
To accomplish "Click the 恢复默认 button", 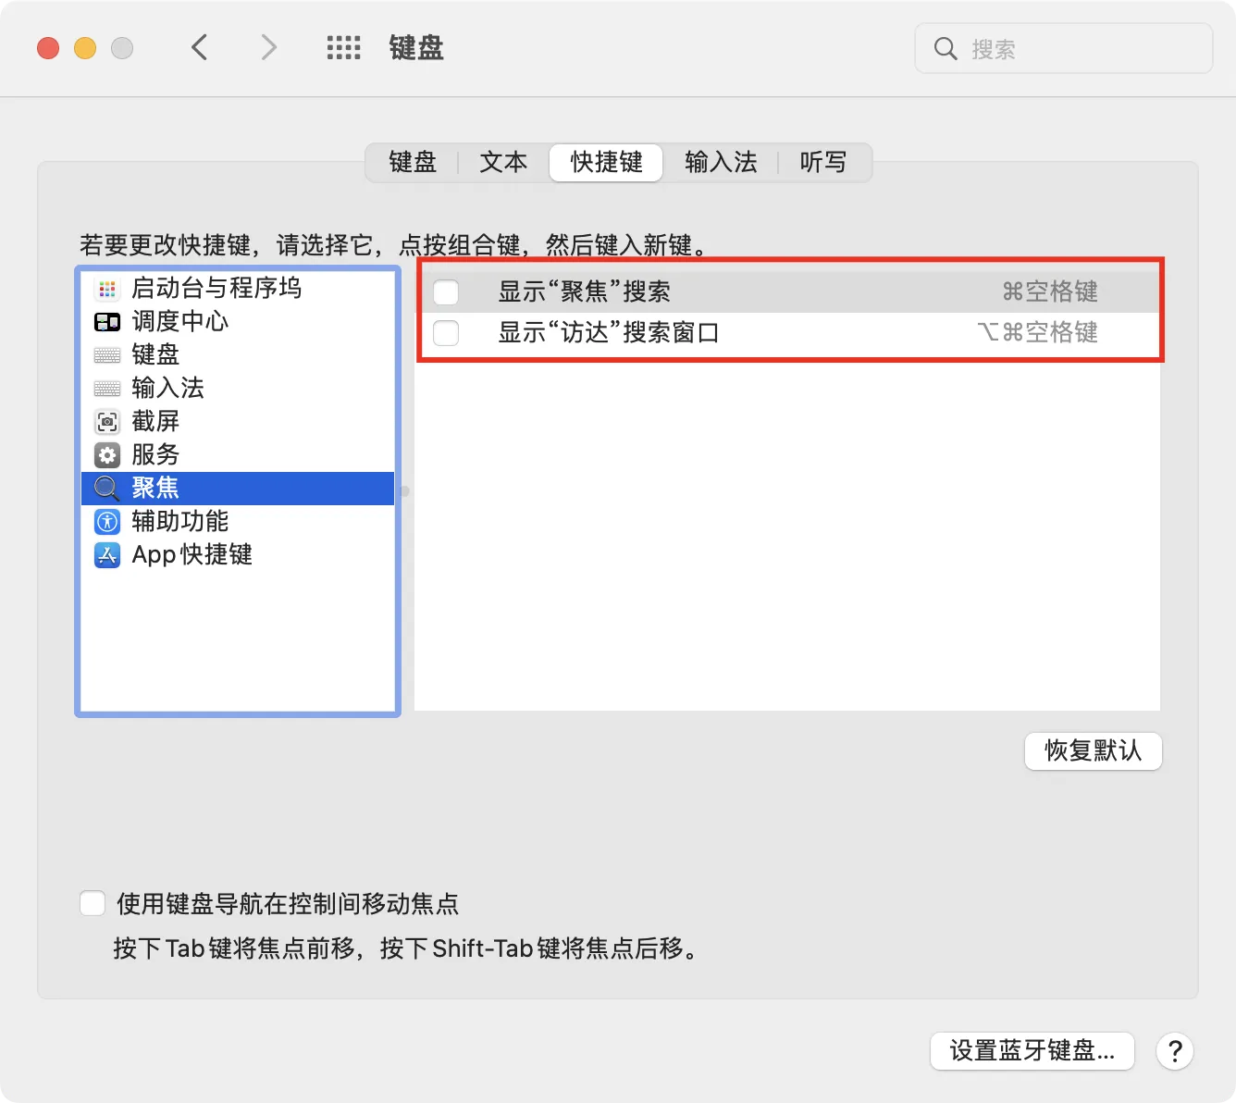I will click(x=1093, y=750).
